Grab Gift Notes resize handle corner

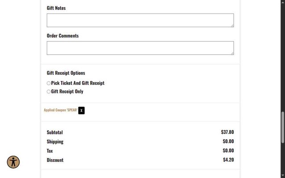[x=232, y=26]
